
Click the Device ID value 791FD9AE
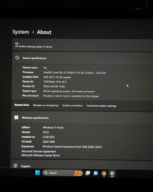pos(55,82)
